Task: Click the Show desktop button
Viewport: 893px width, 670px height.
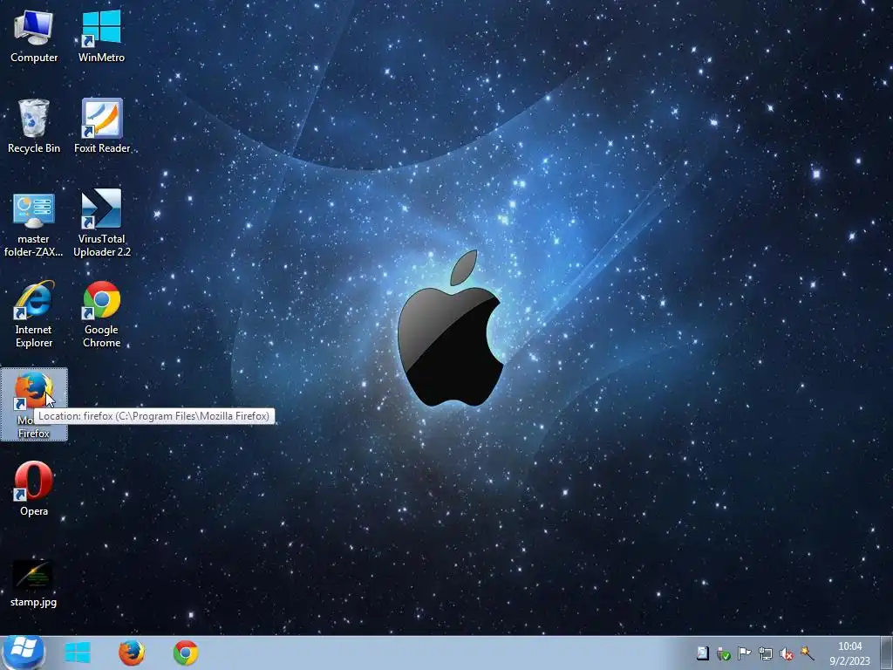Action: tap(887, 653)
